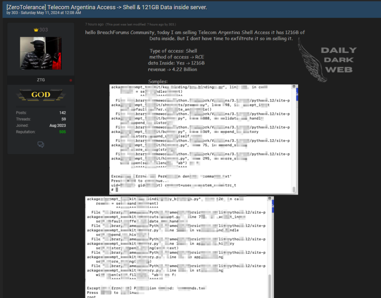Open the 303 author link under the title
The width and height of the screenshot is (381, 298).
pyautogui.click(x=15, y=13)
